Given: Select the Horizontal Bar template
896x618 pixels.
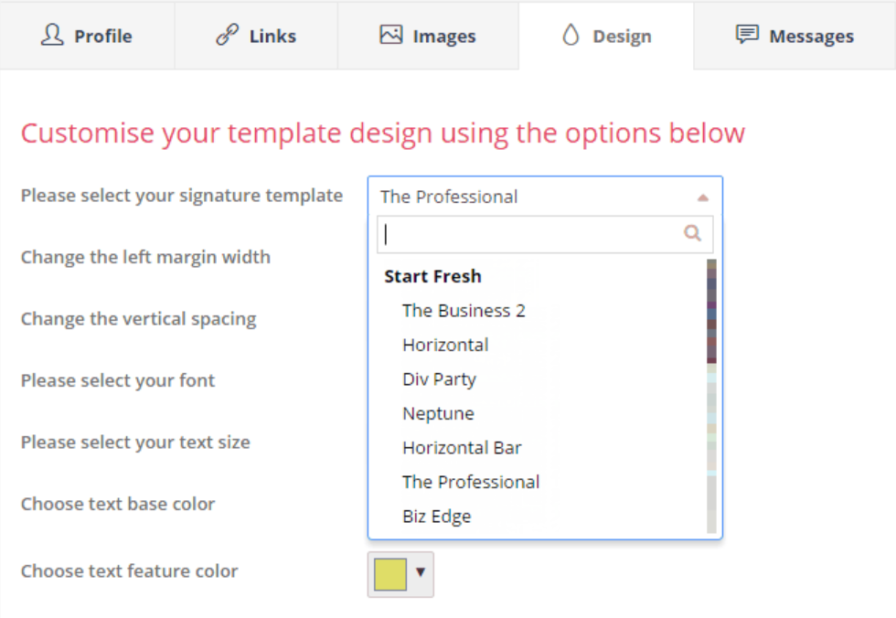Looking at the screenshot, I should (x=462, y=447).
